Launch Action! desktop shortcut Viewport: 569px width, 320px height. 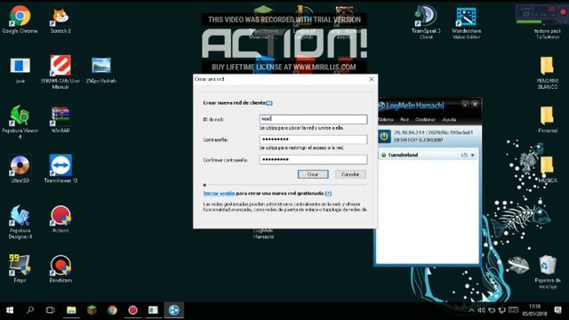[x=60, y=220]
